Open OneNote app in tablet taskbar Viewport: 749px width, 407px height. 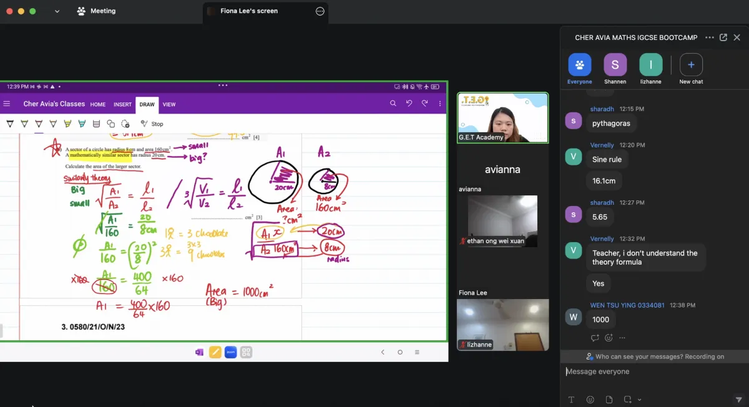(x=200, y=352)
